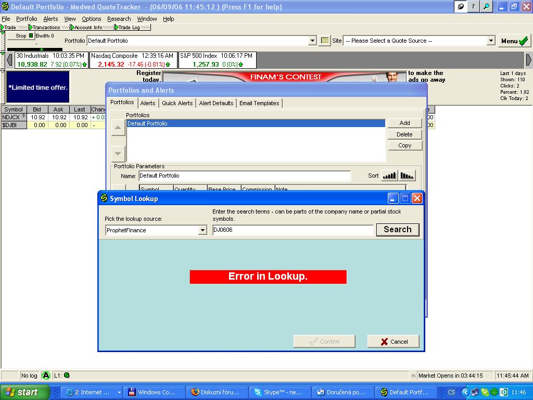Select Default Portfolio in Portfolios list
533x400 pixels.
point(256,123)
